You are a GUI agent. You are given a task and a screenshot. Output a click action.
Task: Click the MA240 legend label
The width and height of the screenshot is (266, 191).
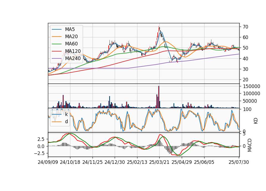click(x=73, y=58)
